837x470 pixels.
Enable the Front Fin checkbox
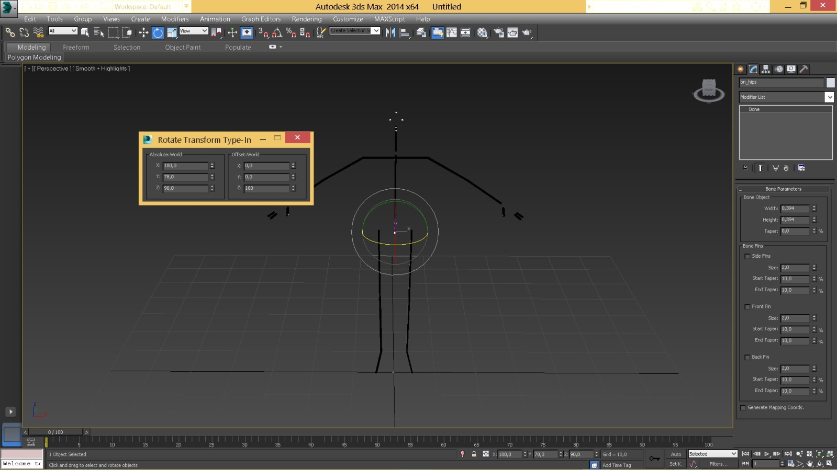pos(747,307)
